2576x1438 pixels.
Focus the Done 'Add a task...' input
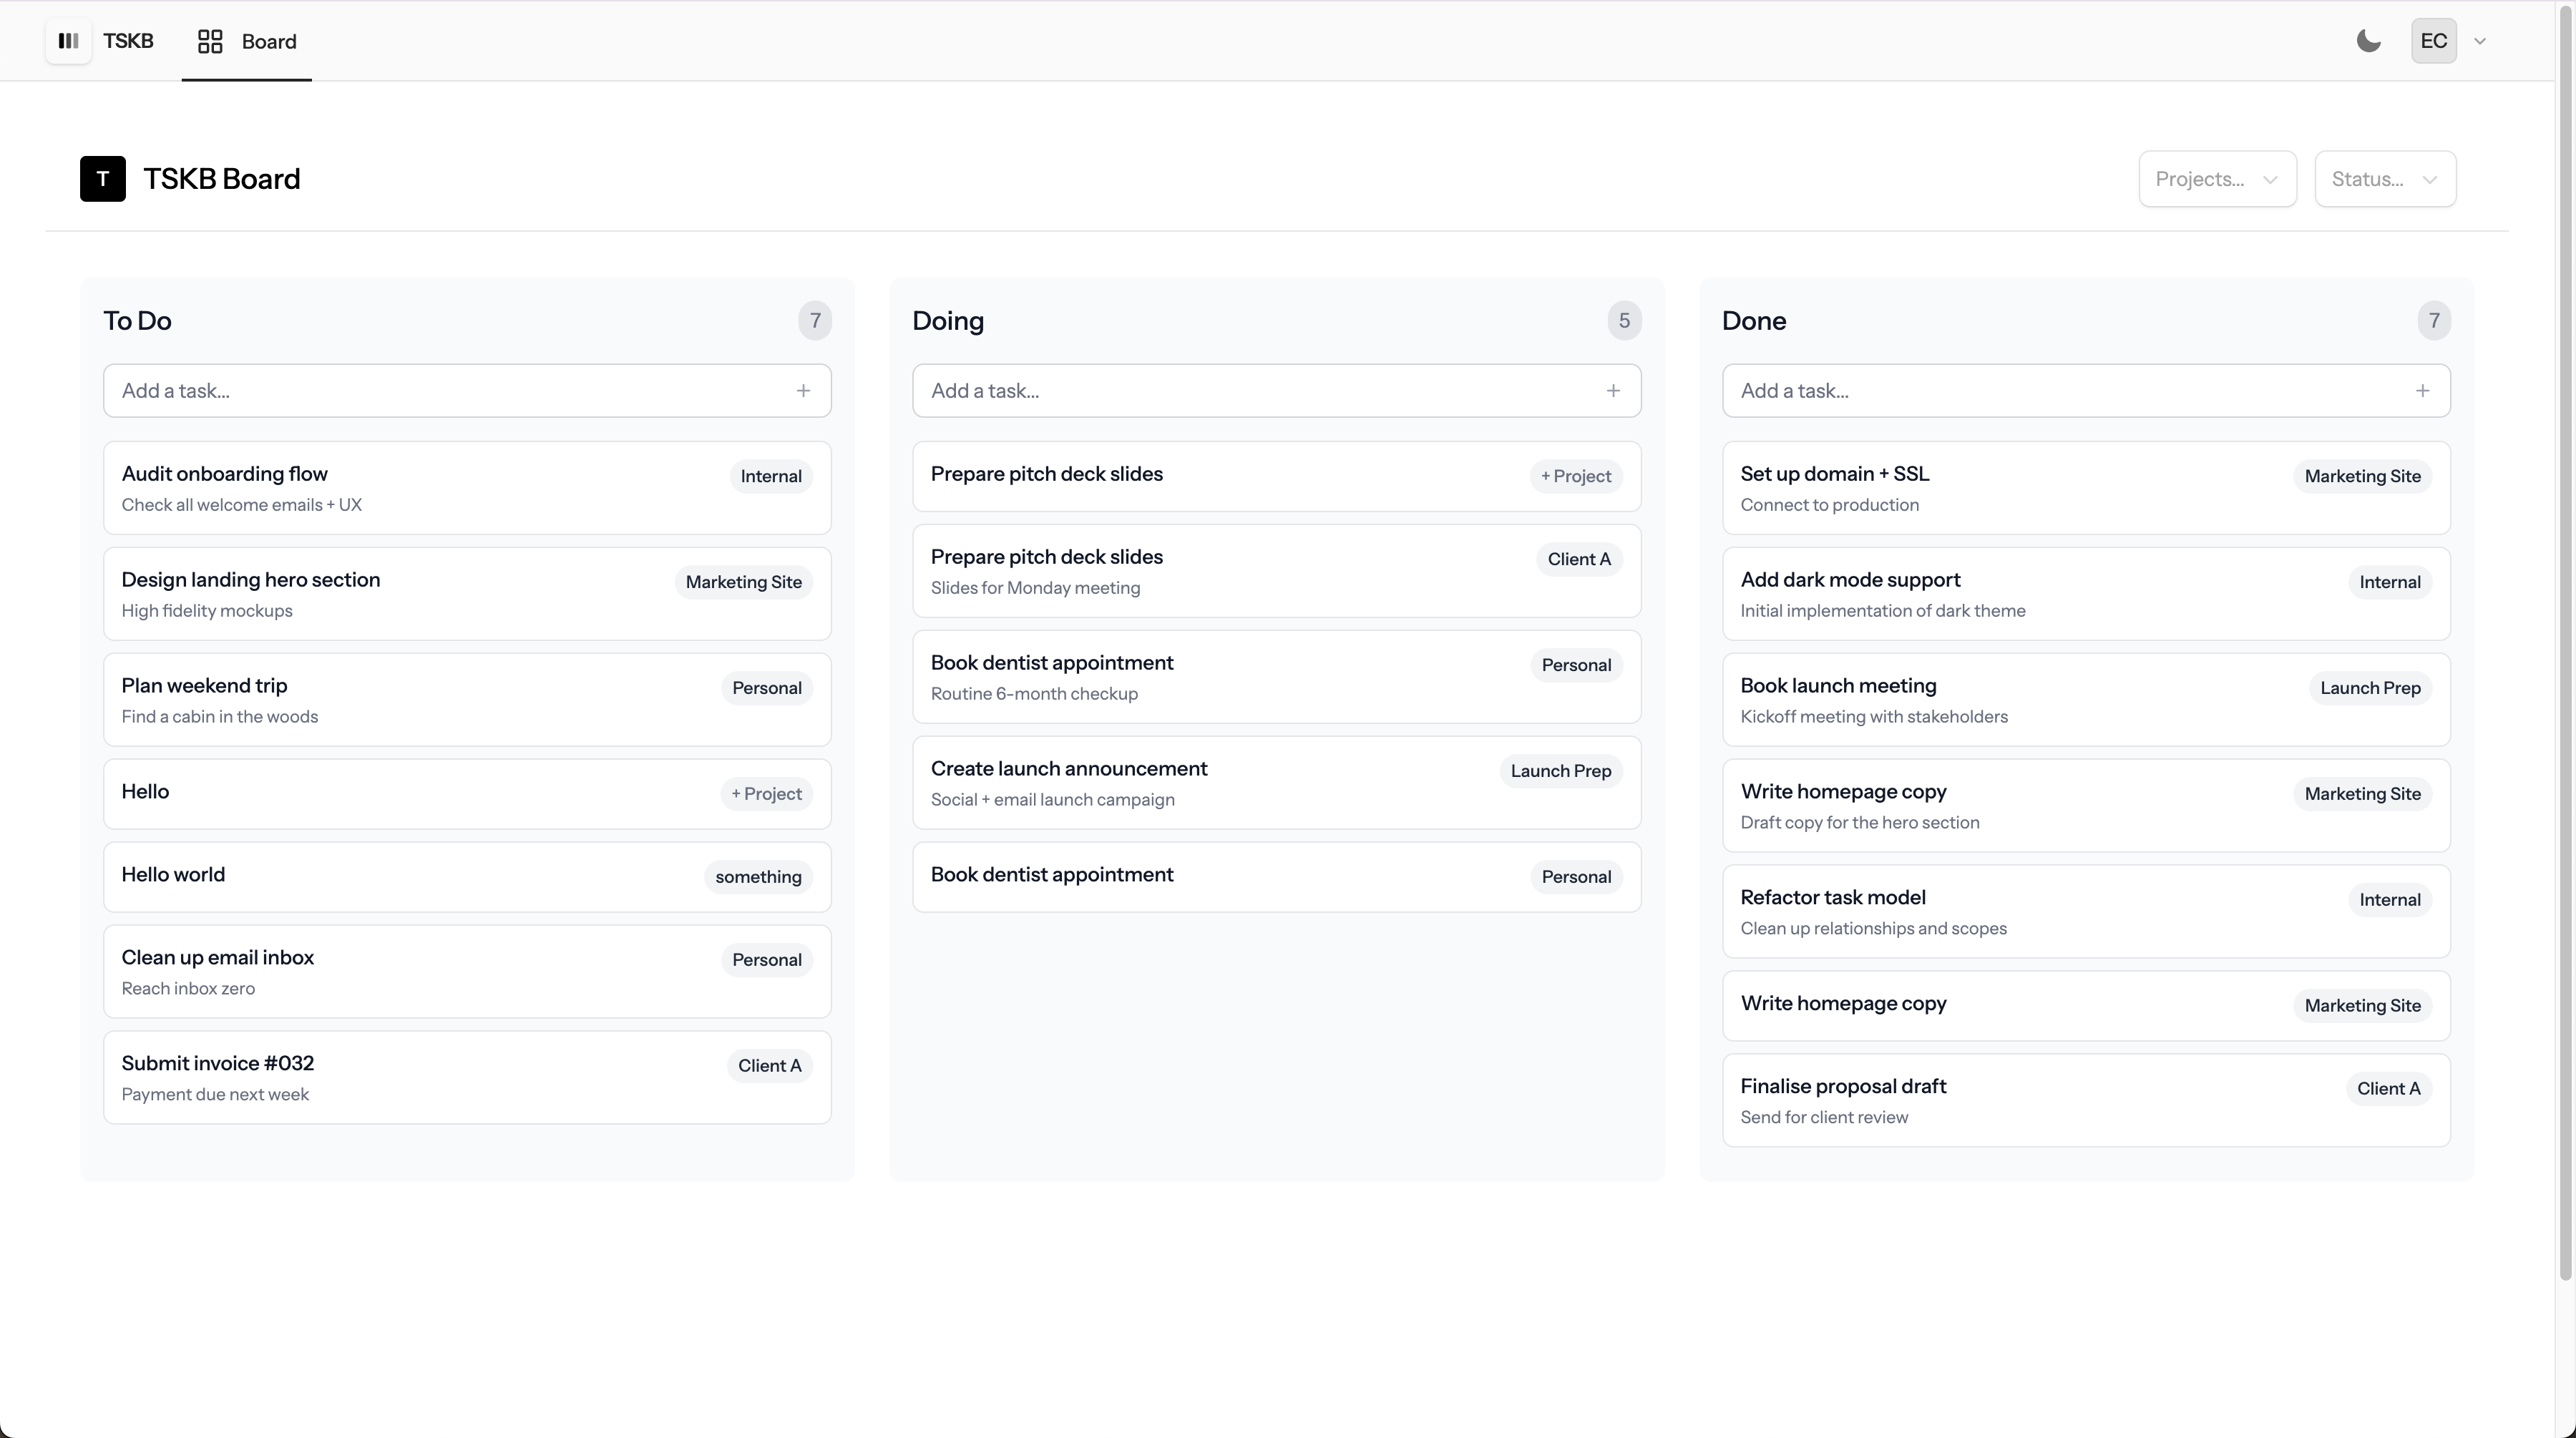2086,391
